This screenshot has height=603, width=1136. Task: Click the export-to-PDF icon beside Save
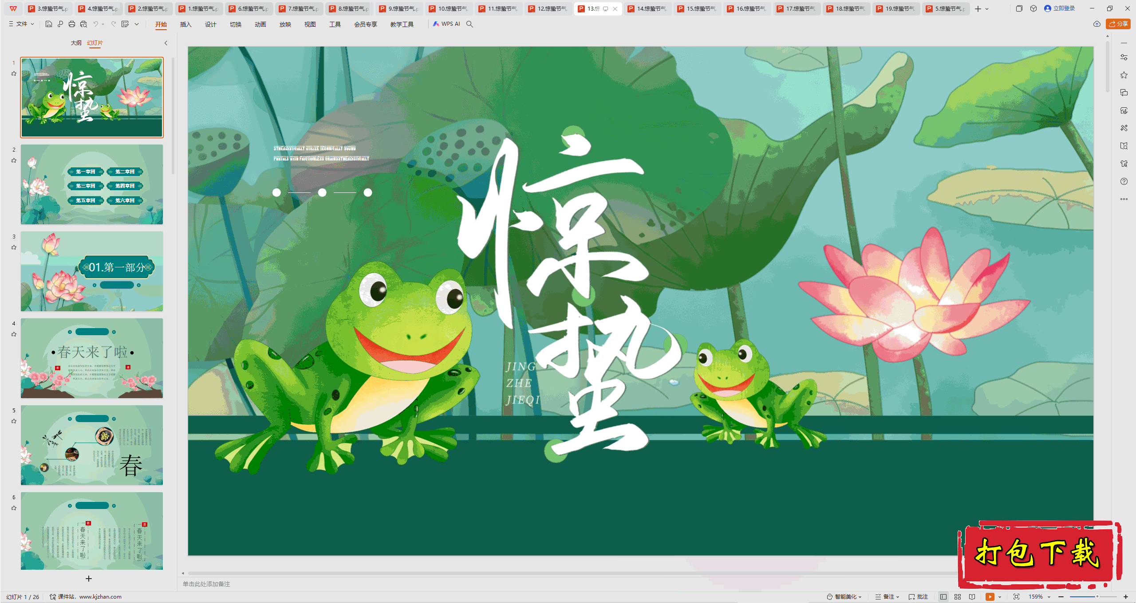60,24
